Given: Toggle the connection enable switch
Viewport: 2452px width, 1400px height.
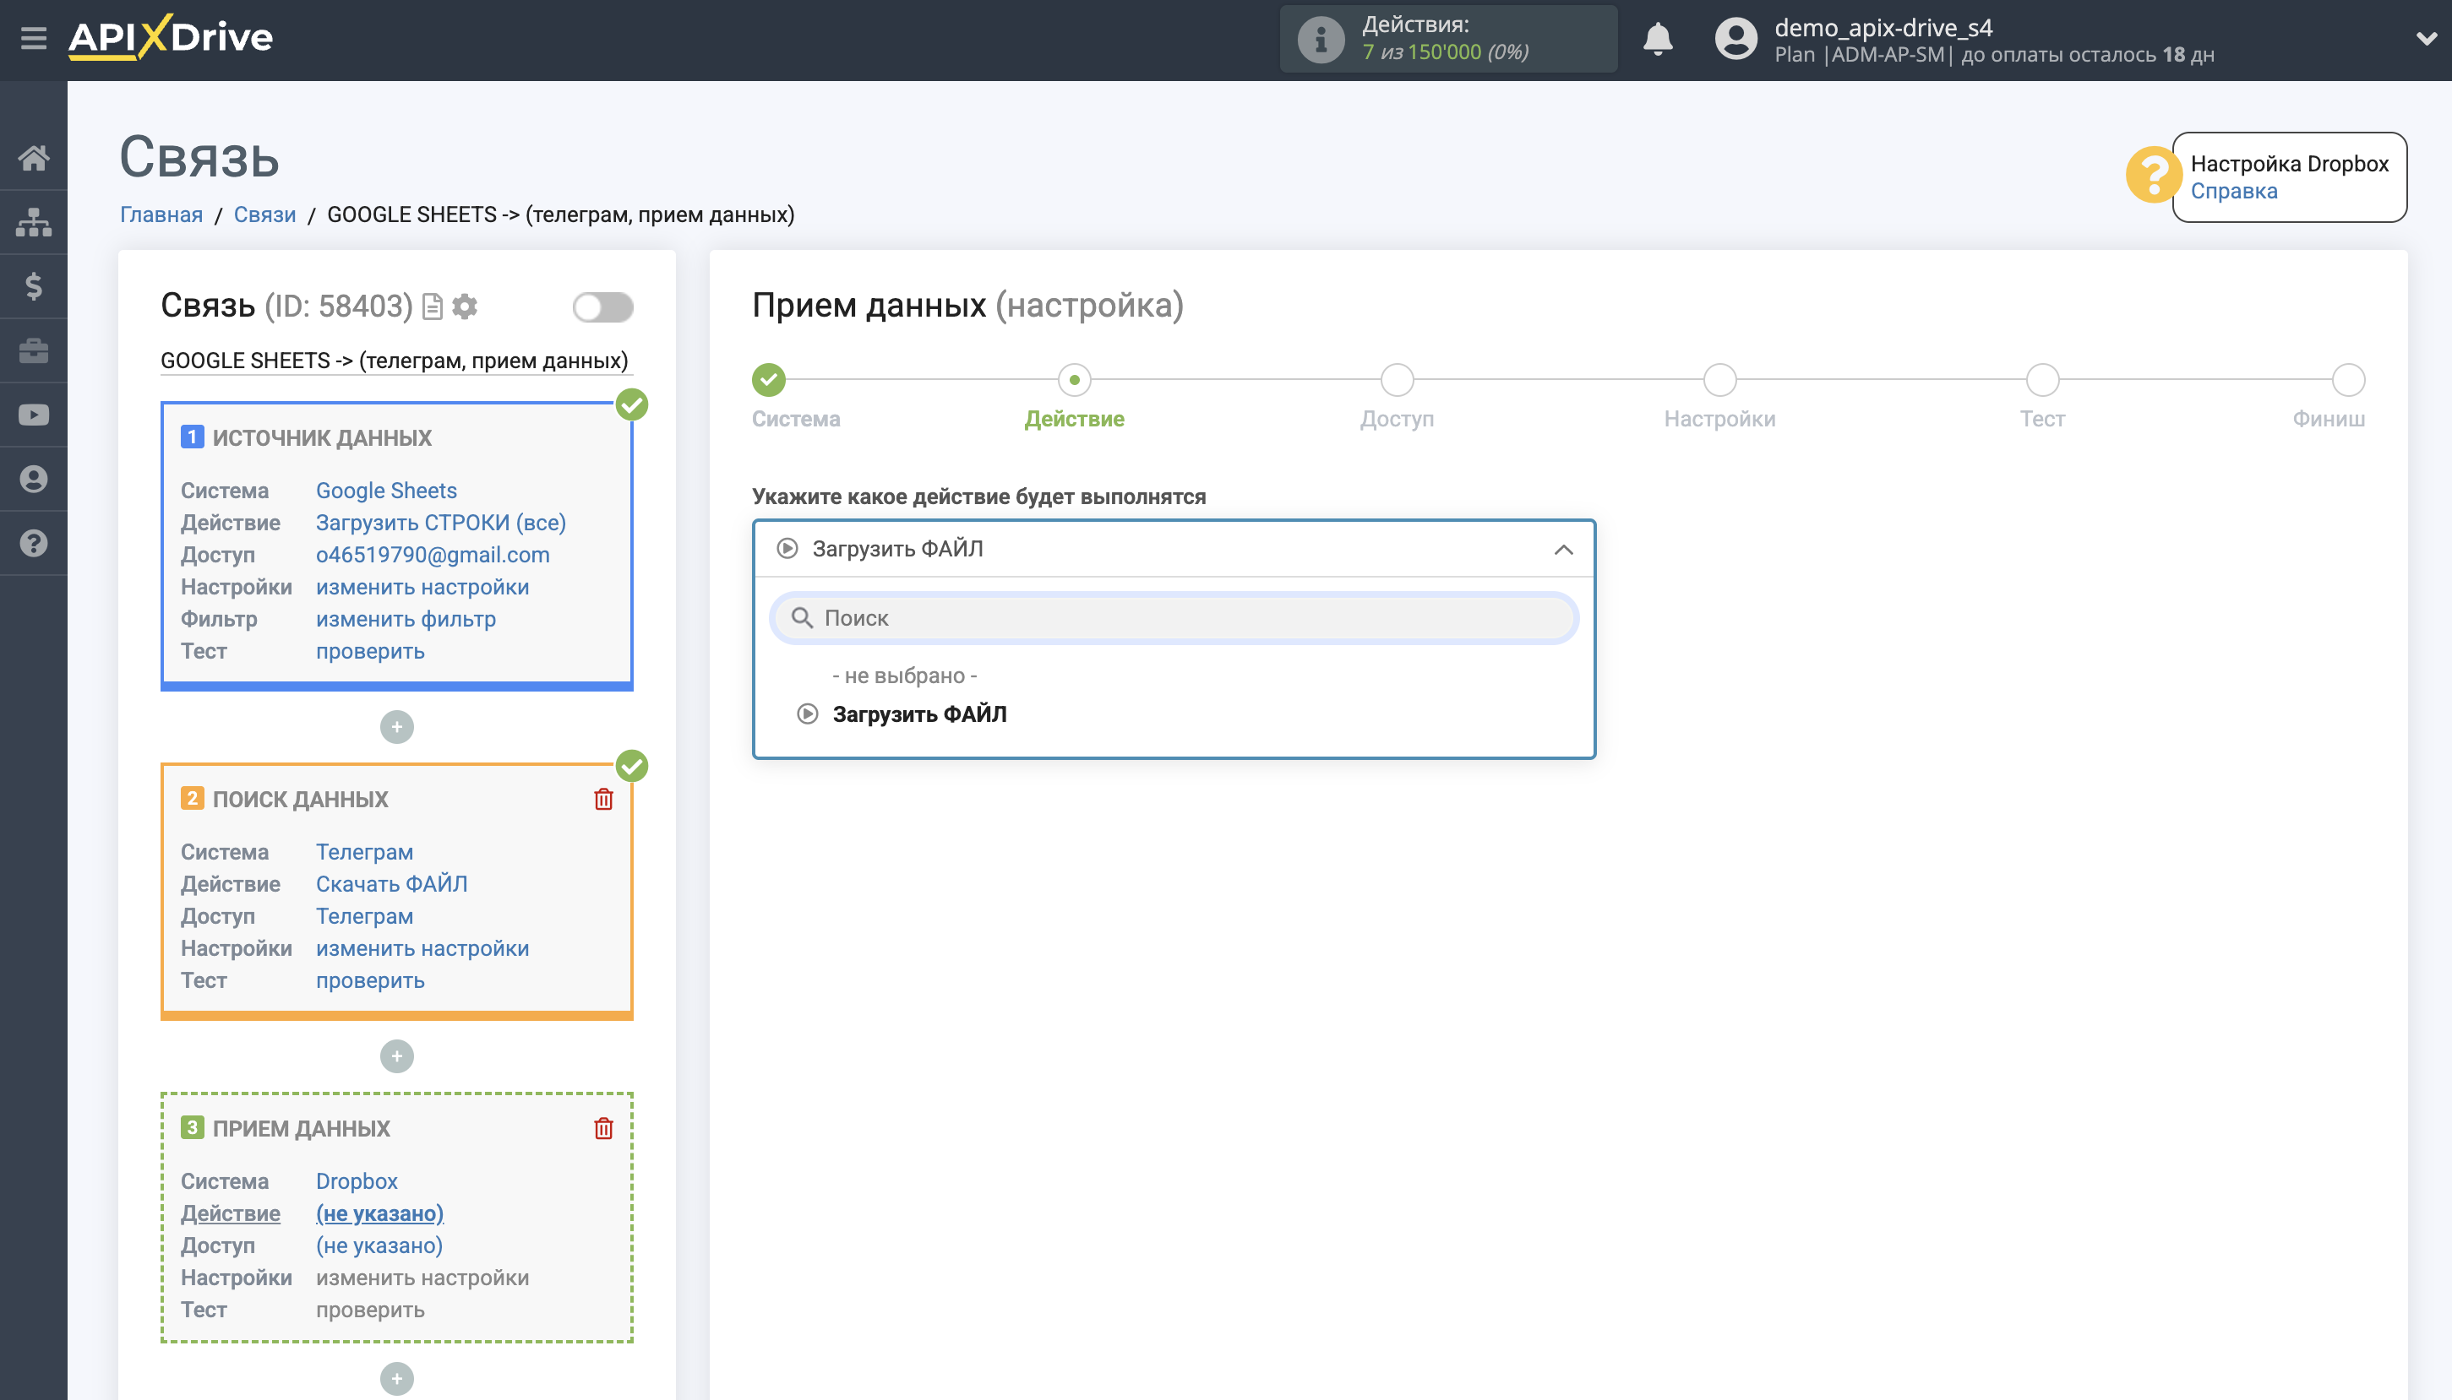Looking at the screenshot, I should click(602, 307).
